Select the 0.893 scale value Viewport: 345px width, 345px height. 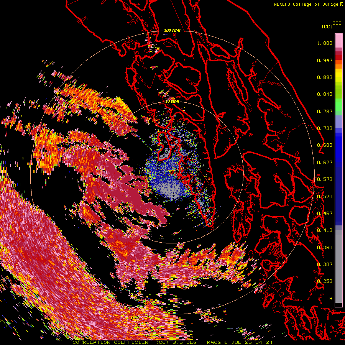tap(325, 77)
